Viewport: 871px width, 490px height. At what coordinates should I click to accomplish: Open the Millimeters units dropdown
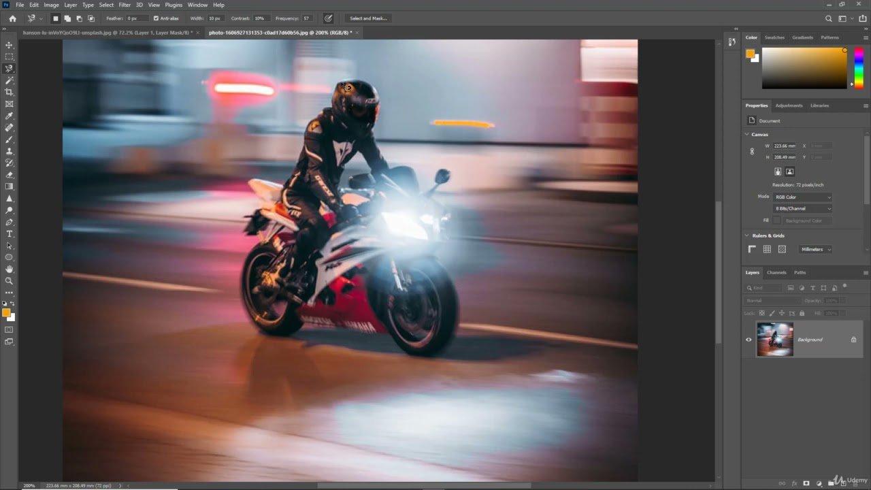tap(816, 249)
